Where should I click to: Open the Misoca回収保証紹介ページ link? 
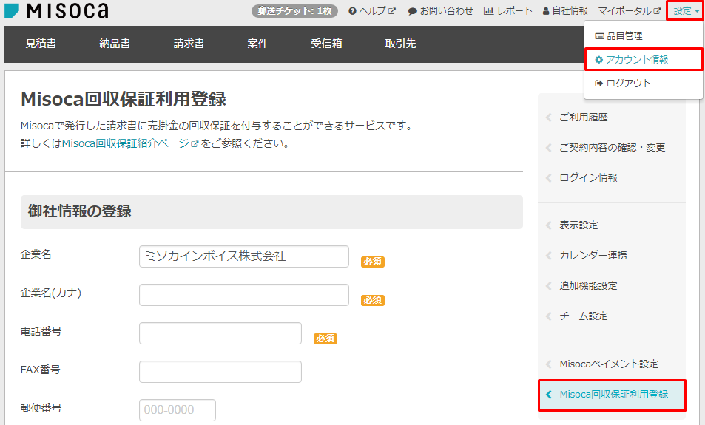point(130,144)
